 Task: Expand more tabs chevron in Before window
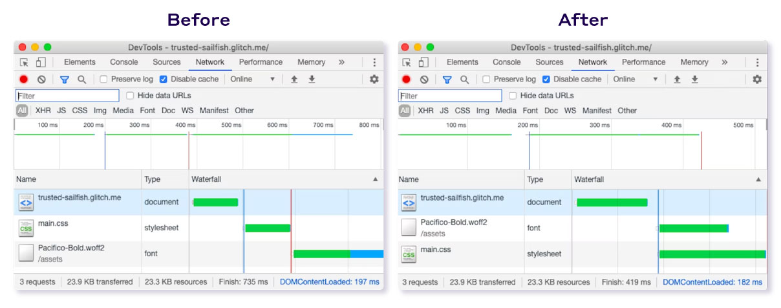tap(341, 62)
